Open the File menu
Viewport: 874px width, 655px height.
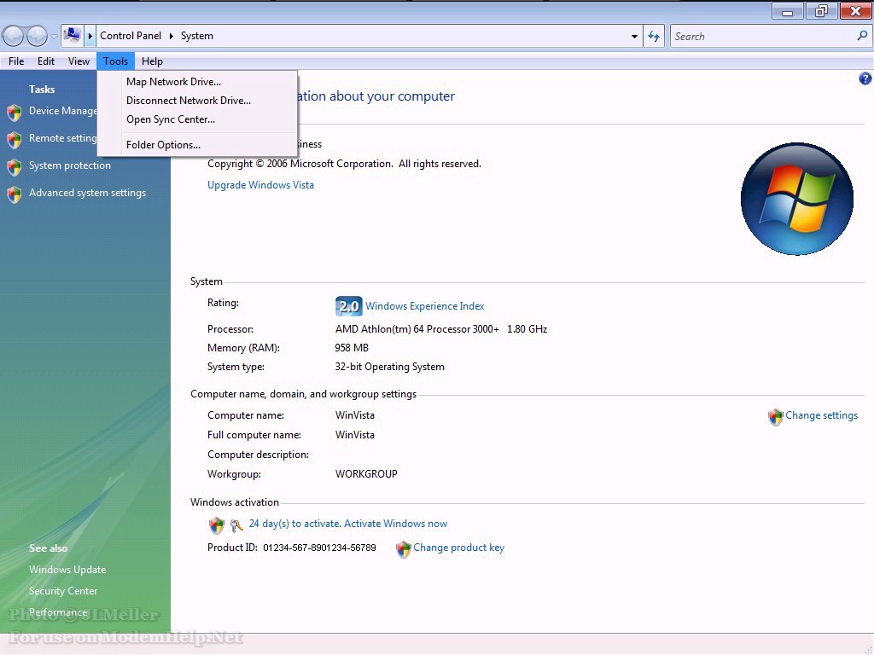click(16, 61)
